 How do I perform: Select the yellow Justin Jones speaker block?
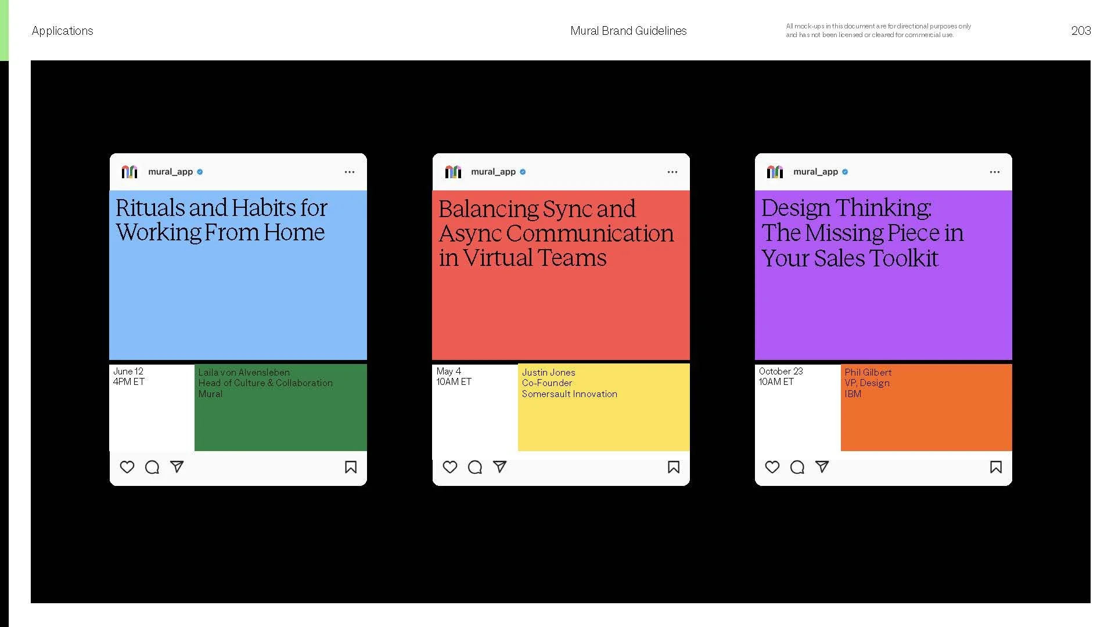(x=603, y=407)
